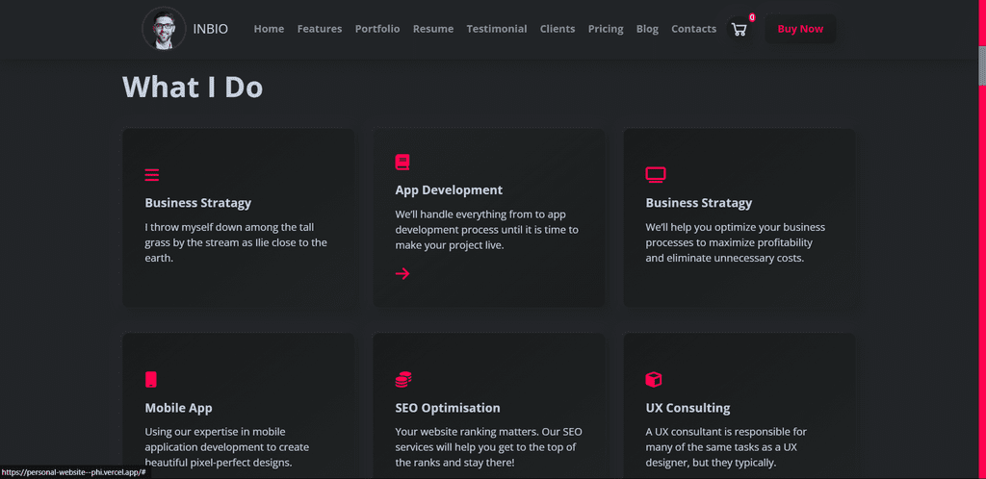Click the INBIO brand name
This screenshot has height=479, width=986.
[x=211, y=29]
